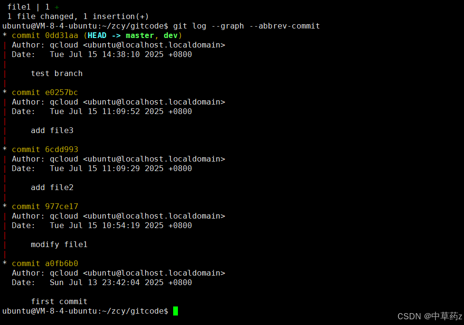
Task: Click the 'modify file1' commit message
Action: click(x=59, y=245)
